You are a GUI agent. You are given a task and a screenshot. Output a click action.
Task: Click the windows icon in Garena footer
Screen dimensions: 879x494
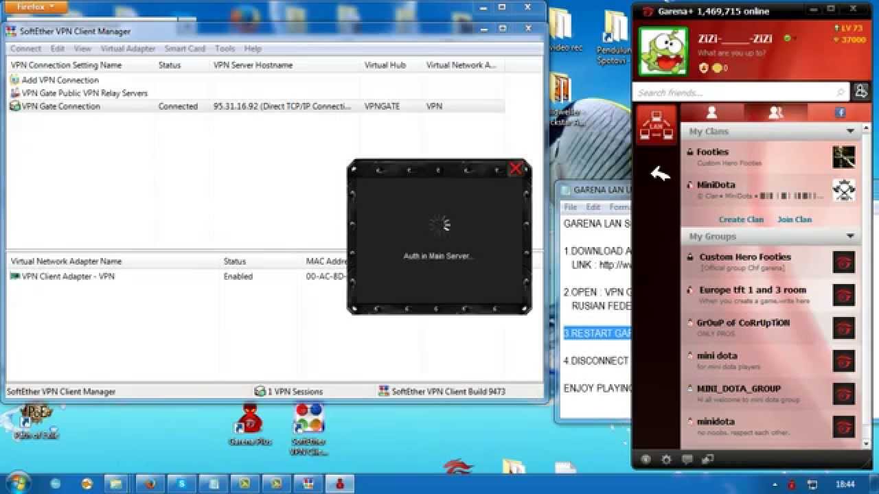tap(707, 460)
